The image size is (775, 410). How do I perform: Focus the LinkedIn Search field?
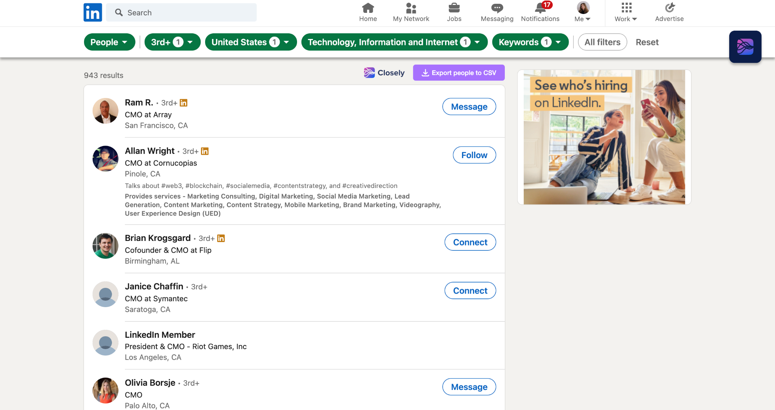coord(181,12)
